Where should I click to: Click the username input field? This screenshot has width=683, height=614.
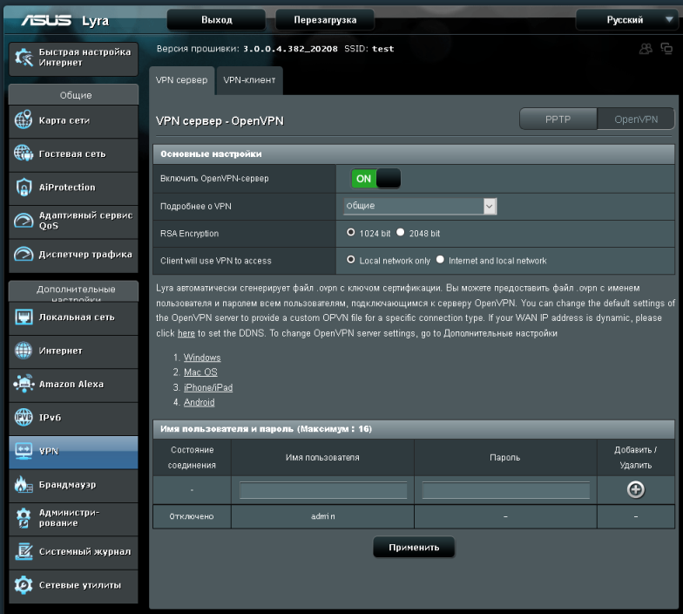tap(323, 490)
